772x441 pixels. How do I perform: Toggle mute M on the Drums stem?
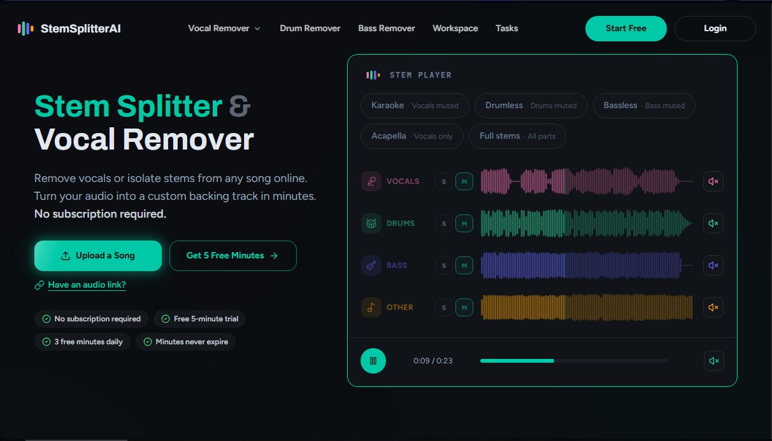coord(464,223)
